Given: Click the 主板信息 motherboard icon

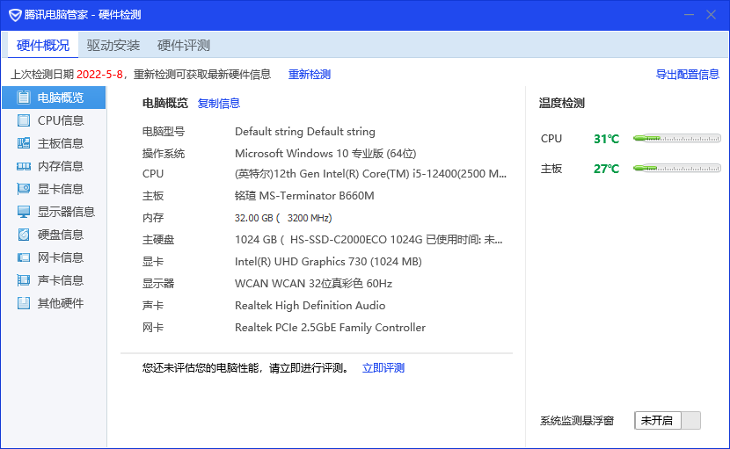Looking at the screenshot, I should (23, 143).
